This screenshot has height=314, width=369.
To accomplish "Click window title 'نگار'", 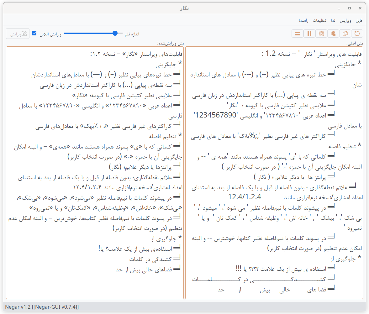I will [184, 8].
